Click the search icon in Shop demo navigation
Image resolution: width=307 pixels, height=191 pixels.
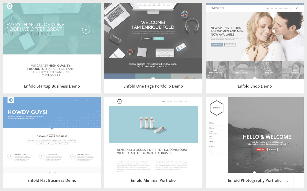click(x=290, y=8)
